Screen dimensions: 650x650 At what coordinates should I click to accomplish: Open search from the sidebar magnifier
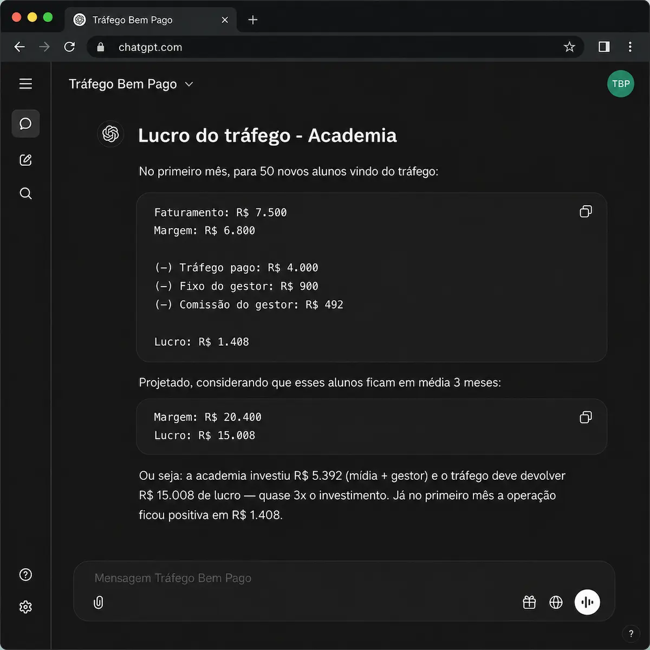25,193
